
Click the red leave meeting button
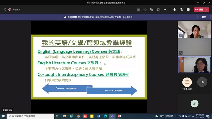[x=199, y=10]
